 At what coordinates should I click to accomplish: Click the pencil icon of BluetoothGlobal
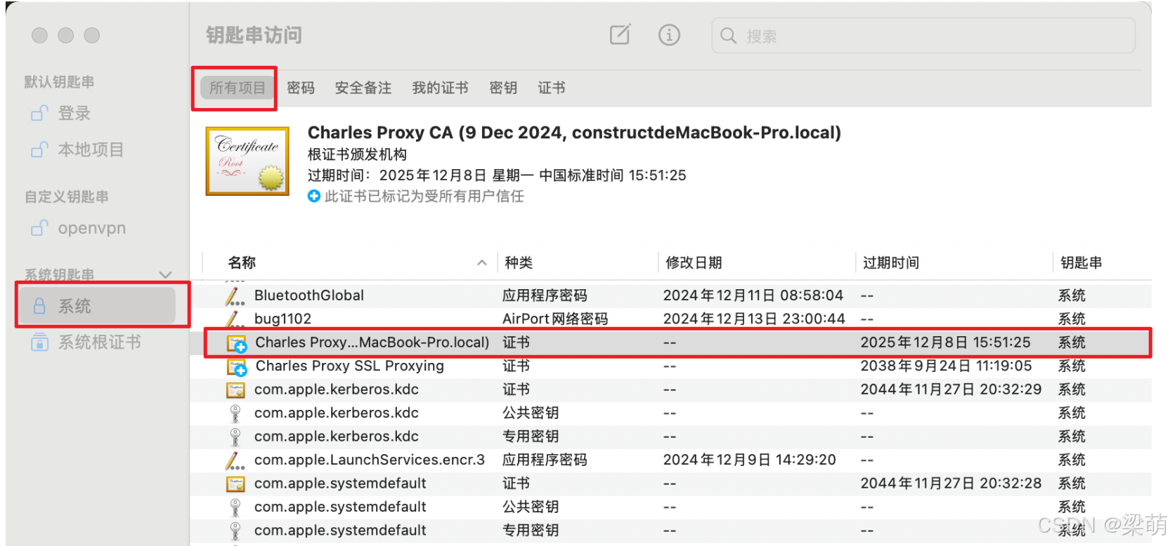click(x=235, y=295)
